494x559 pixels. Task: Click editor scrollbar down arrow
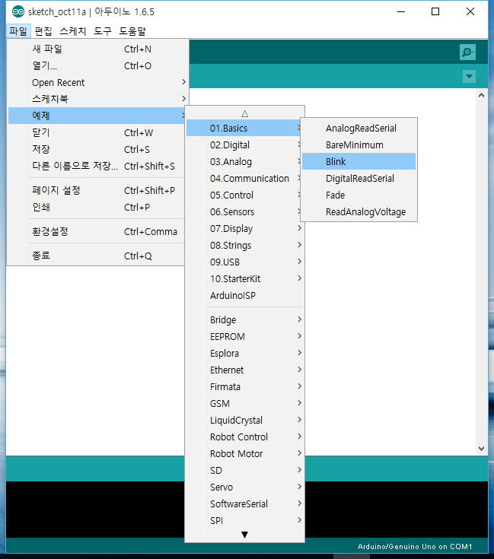[481, 449]
